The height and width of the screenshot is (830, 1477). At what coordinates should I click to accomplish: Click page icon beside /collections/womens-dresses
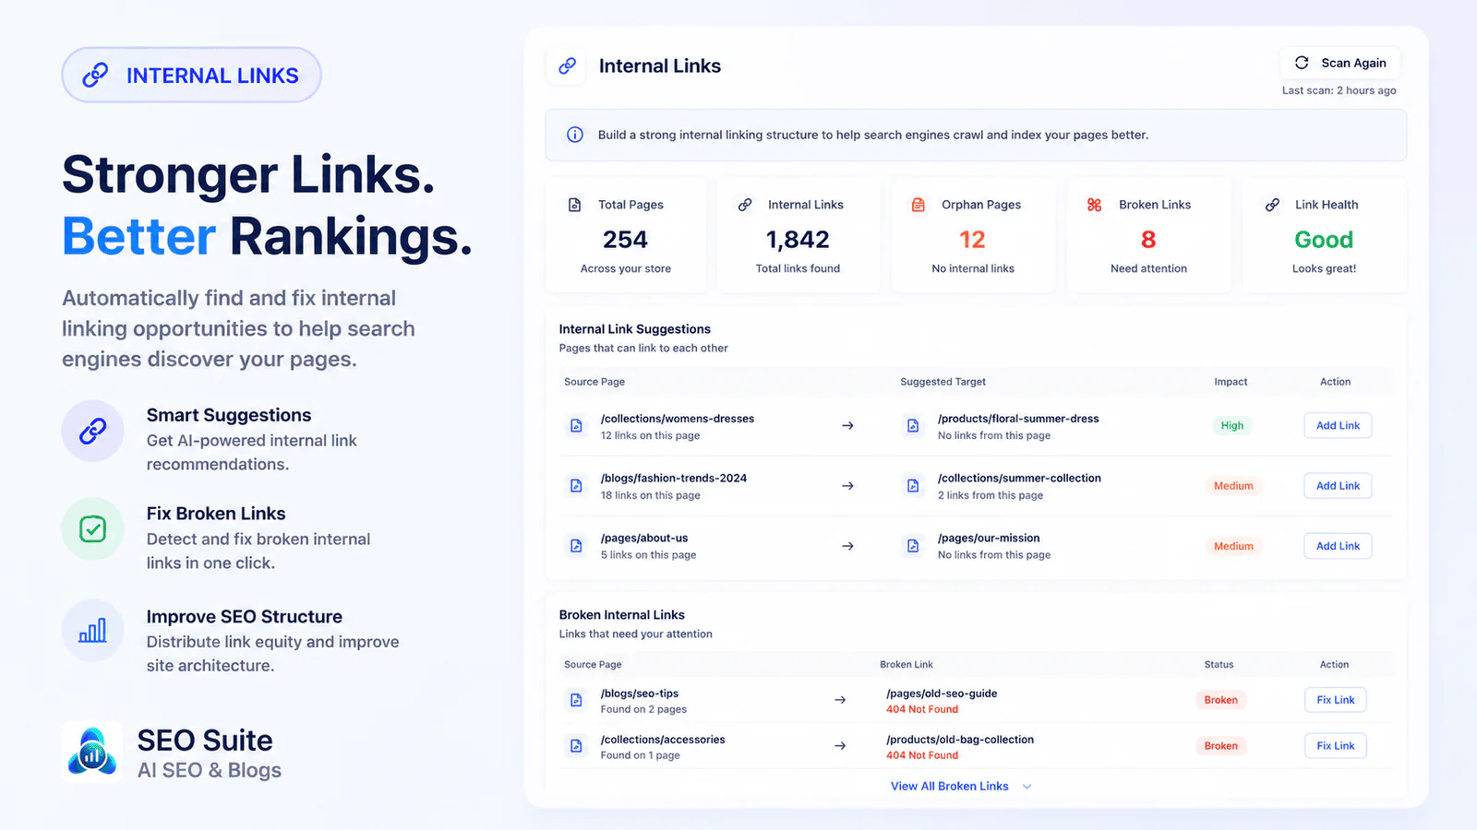click(576, 426)
